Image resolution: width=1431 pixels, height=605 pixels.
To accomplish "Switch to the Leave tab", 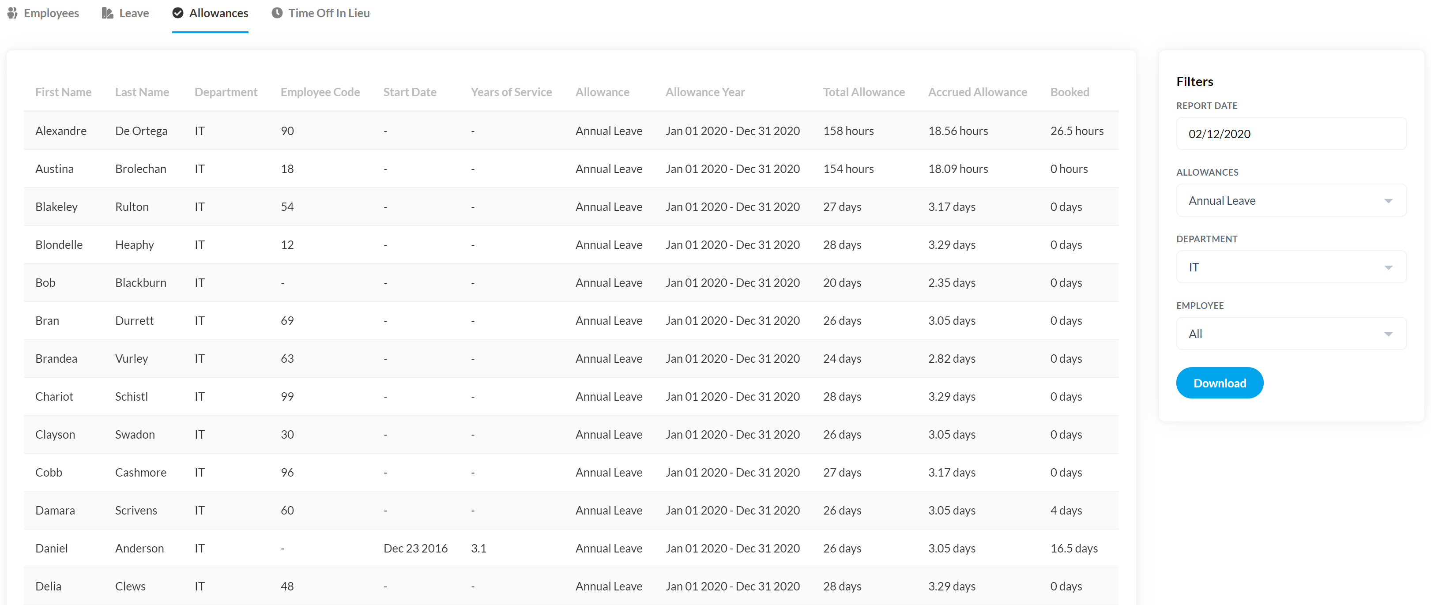I will coord(125,13).
